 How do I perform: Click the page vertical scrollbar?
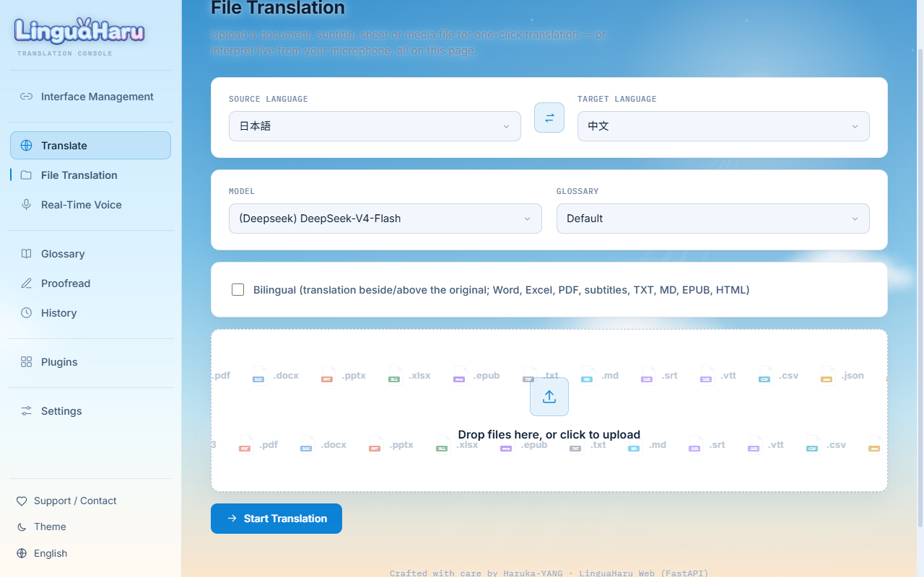coord(920,288)
